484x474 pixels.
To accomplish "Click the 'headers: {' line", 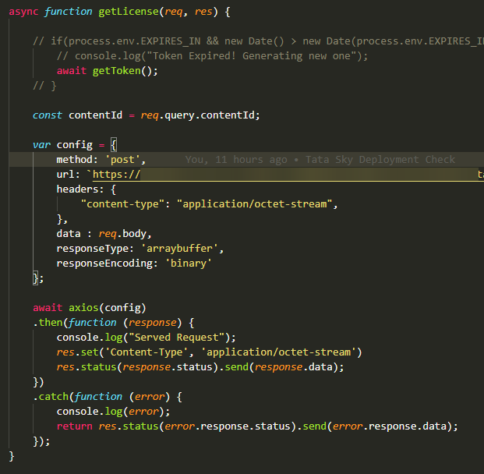I will pyautogui.click(x=86, y=189).
